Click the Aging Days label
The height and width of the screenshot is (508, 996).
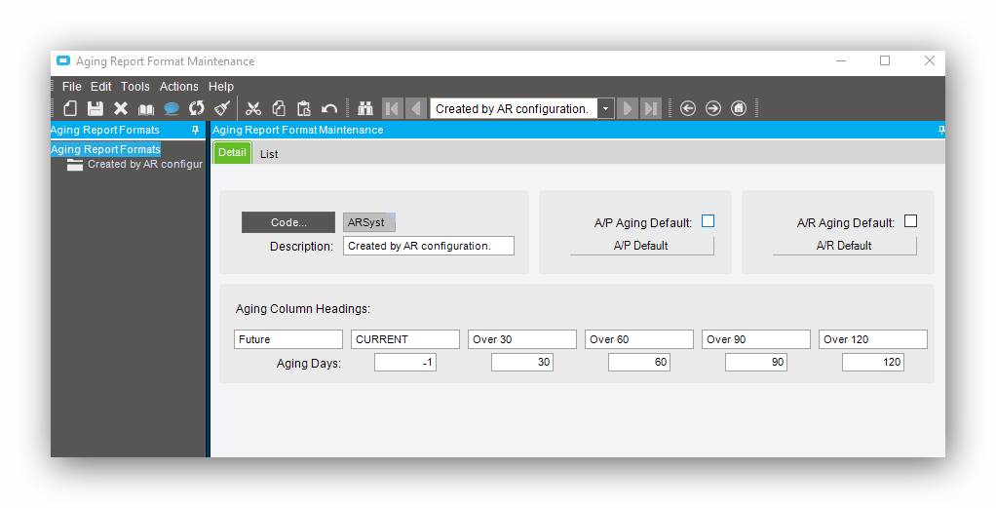[x=309, y=364]
